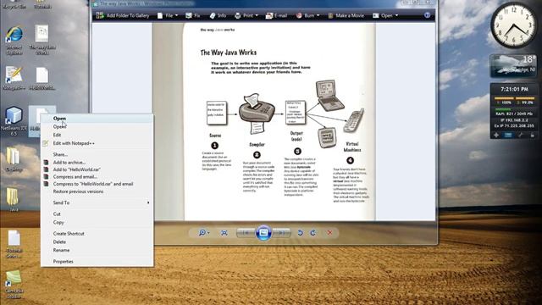Open the File dropdown in Photo Gallery toolbar

click(168, 15)
